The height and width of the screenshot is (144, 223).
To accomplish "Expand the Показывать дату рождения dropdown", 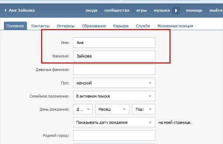I will click(114, 122).
